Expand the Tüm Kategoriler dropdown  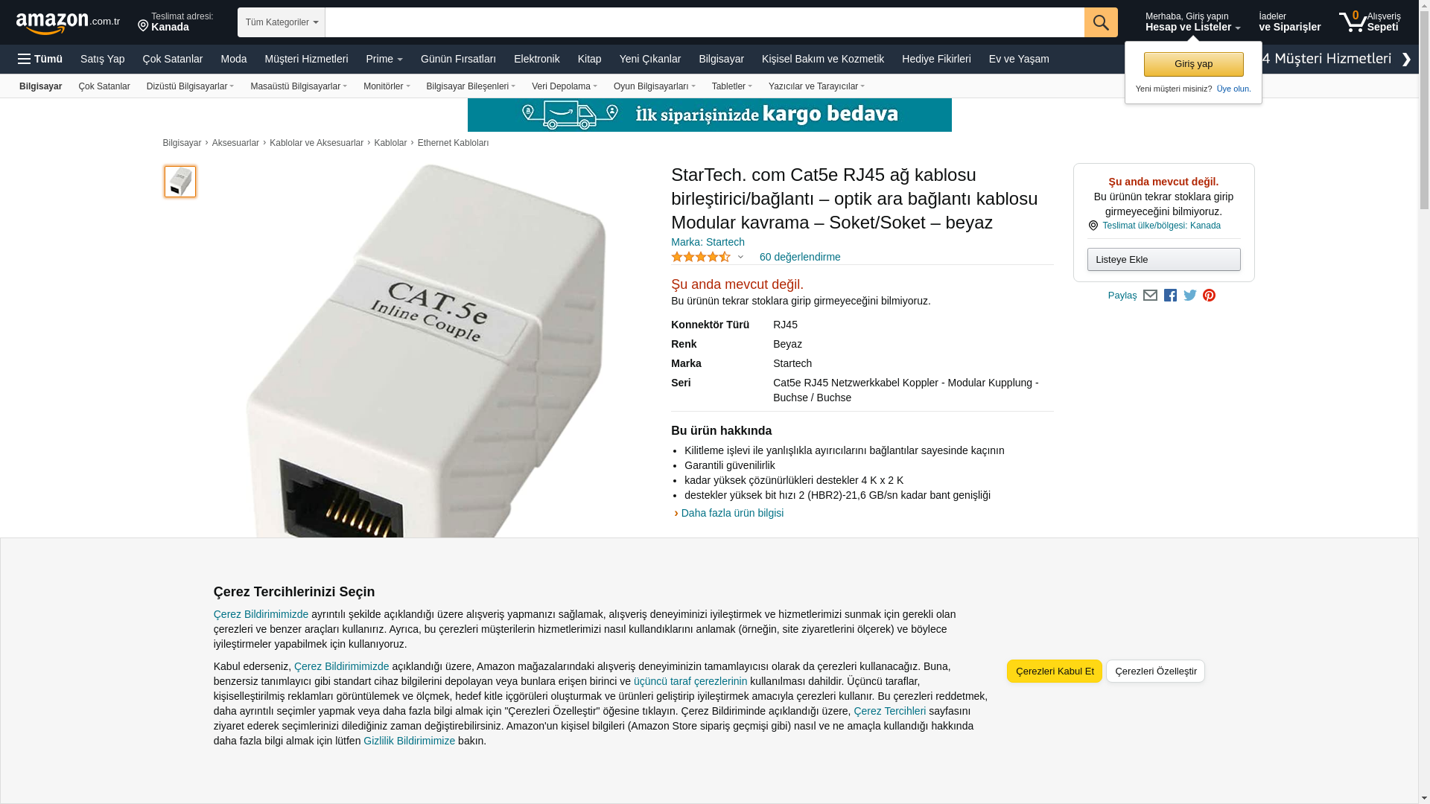pos(282,22)
